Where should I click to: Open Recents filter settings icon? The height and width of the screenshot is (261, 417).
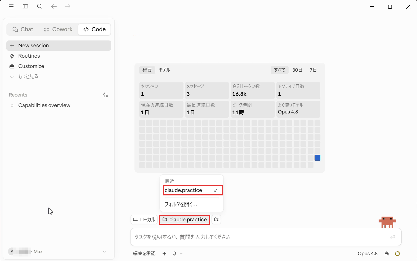pyautogui.click(x=106, y=95)
